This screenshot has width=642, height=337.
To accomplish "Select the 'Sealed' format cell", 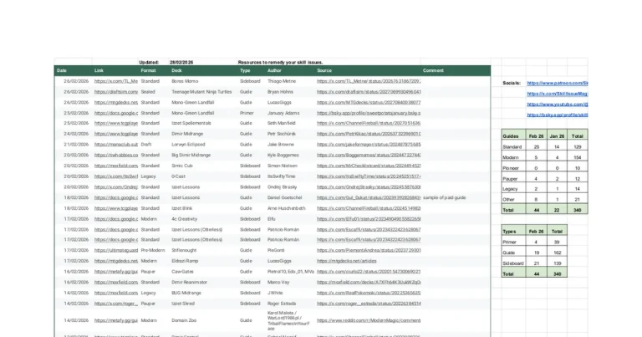I will coord(148,92).
